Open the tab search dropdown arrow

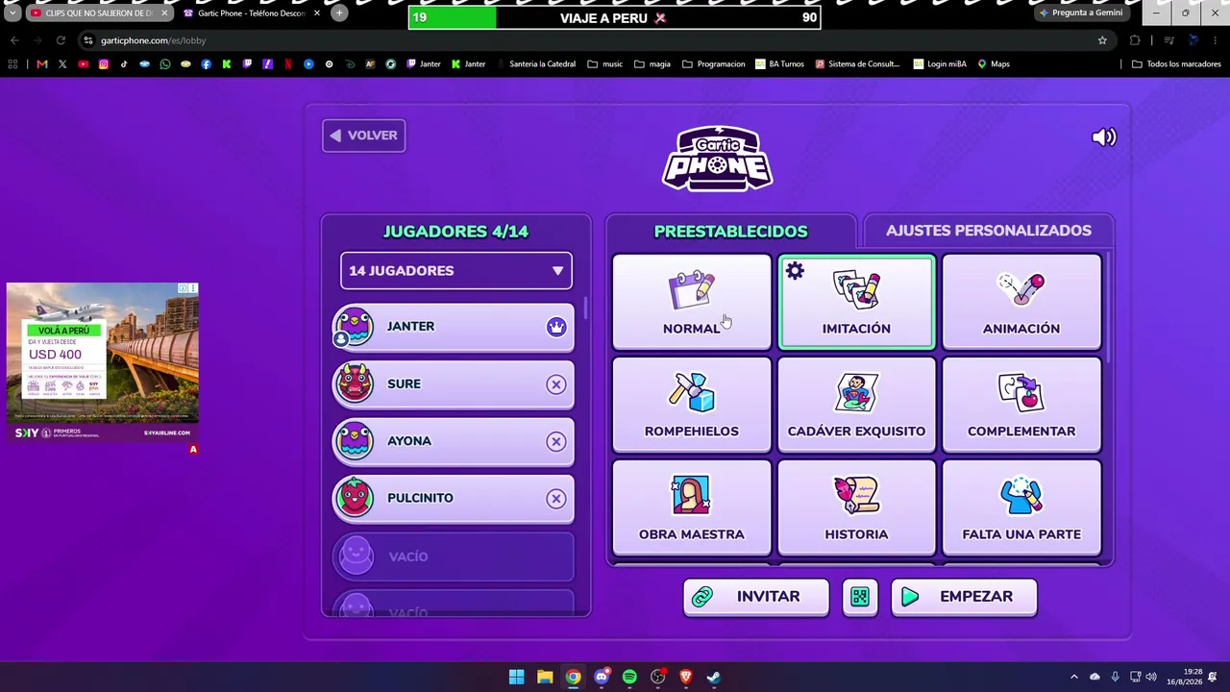click(12, 13)
